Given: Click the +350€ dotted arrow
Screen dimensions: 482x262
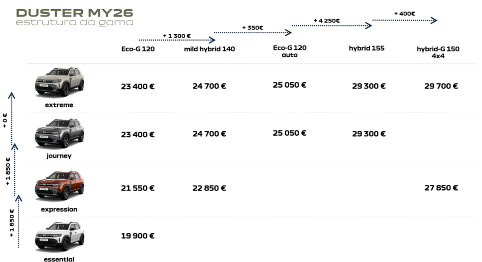Looking at the screenshot, I should (253, 32).
